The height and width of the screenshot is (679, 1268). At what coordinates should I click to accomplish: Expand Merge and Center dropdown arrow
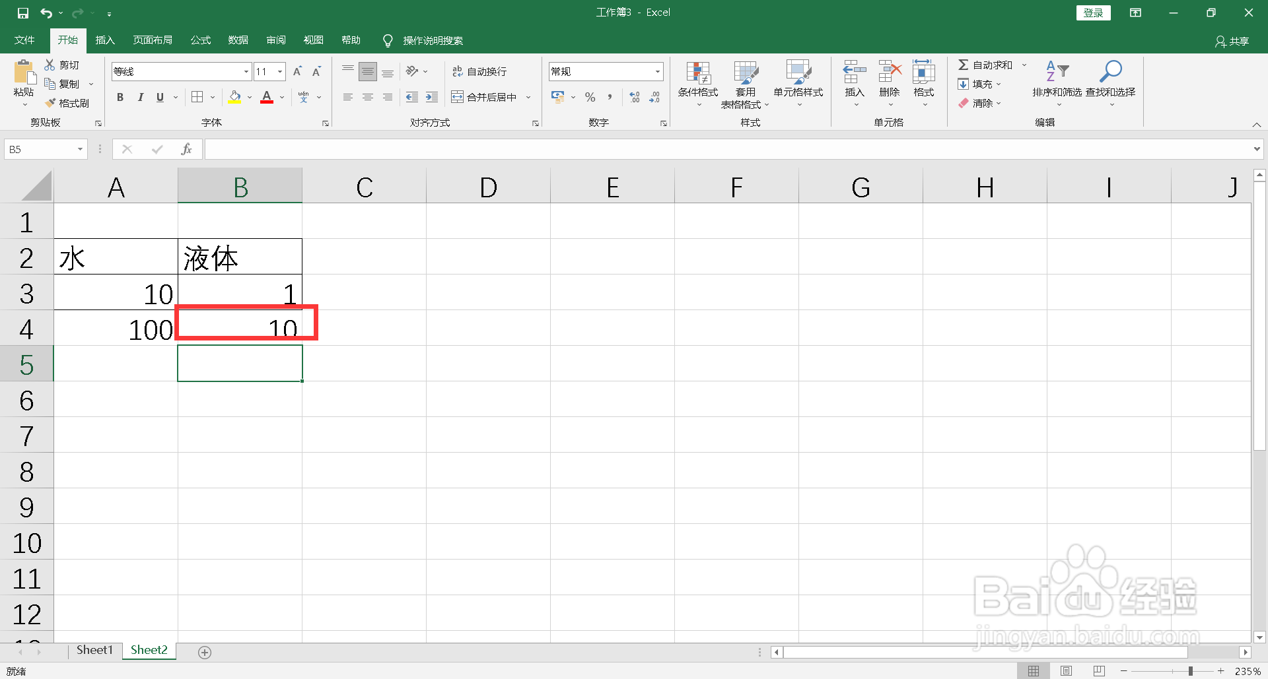coord(528,97)
